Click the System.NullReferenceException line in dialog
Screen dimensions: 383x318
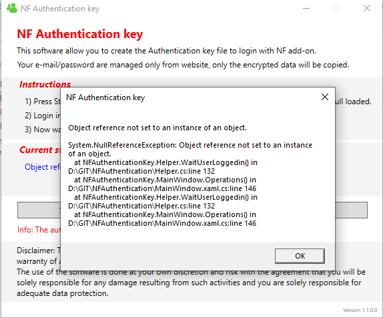click(x=190, y=150)
